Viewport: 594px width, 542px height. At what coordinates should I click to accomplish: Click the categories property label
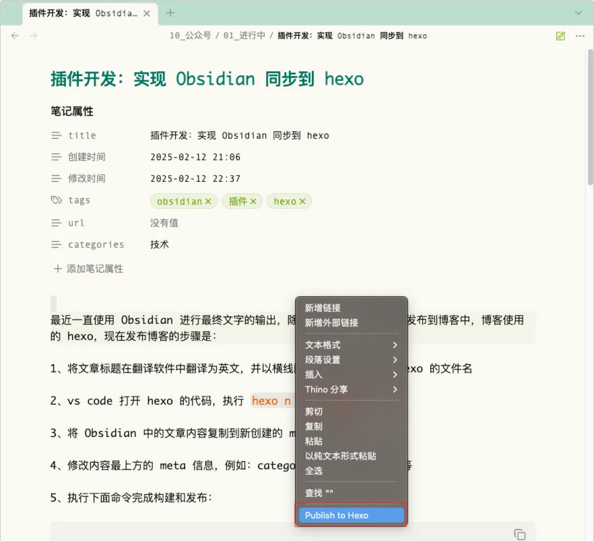(96, 244)
